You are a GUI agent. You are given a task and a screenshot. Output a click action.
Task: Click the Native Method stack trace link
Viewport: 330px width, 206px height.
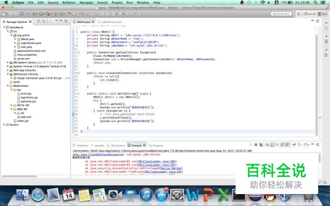point(171,168)
